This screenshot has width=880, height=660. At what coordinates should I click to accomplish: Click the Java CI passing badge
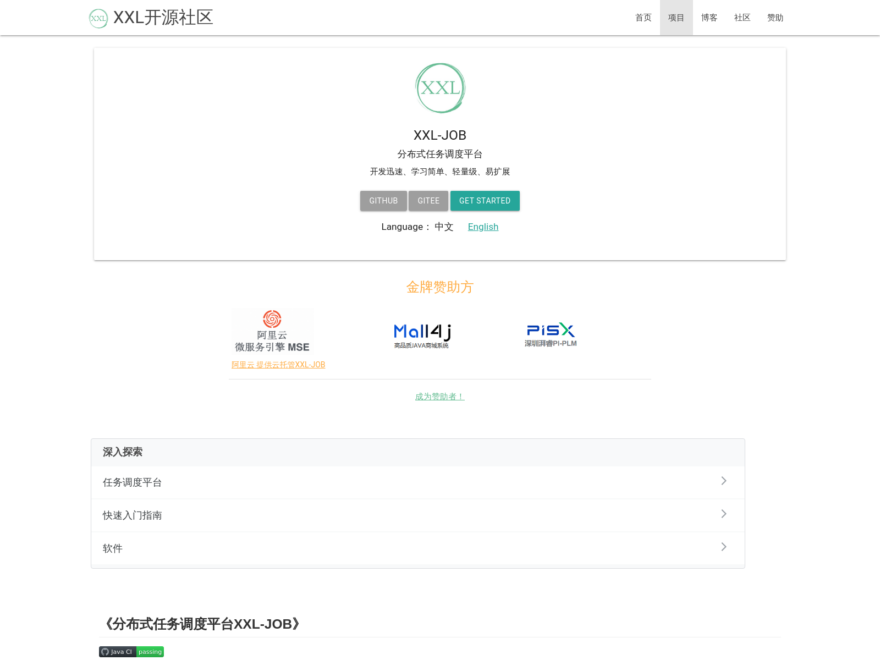point(131,652)
